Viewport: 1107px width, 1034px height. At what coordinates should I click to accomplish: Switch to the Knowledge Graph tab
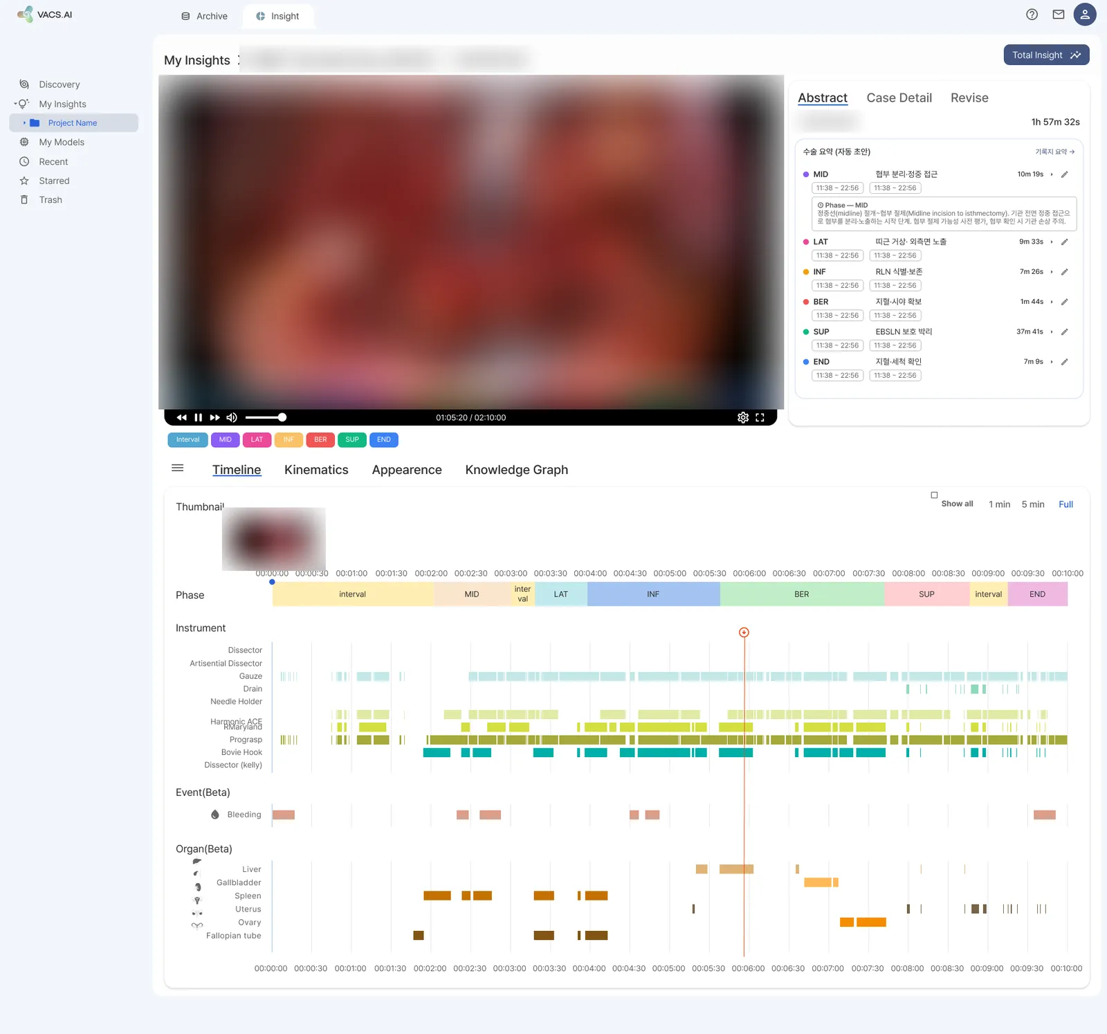(x=517, y=470)
